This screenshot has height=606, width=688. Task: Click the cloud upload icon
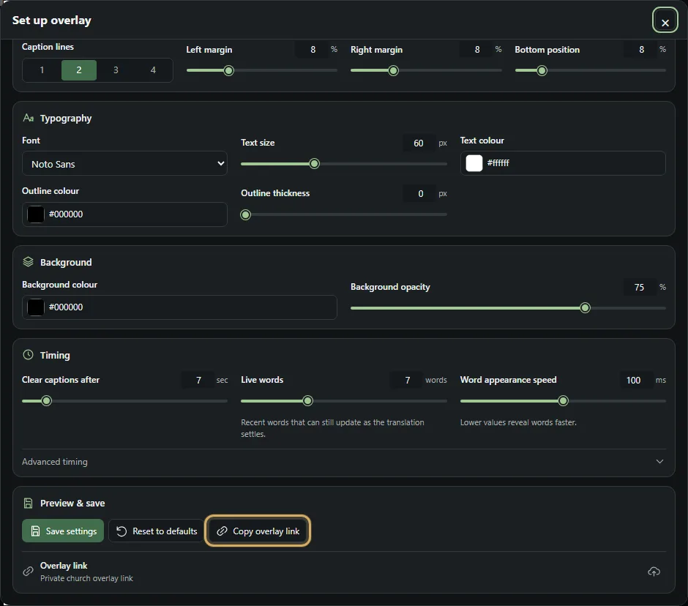654,572
